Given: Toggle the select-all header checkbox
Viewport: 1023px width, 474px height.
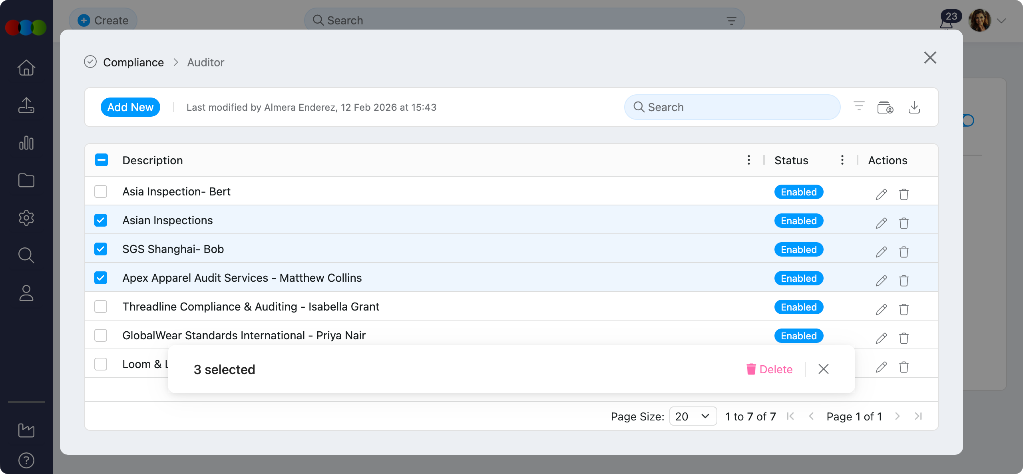Looking at the screenshot, I should [102, 160].
